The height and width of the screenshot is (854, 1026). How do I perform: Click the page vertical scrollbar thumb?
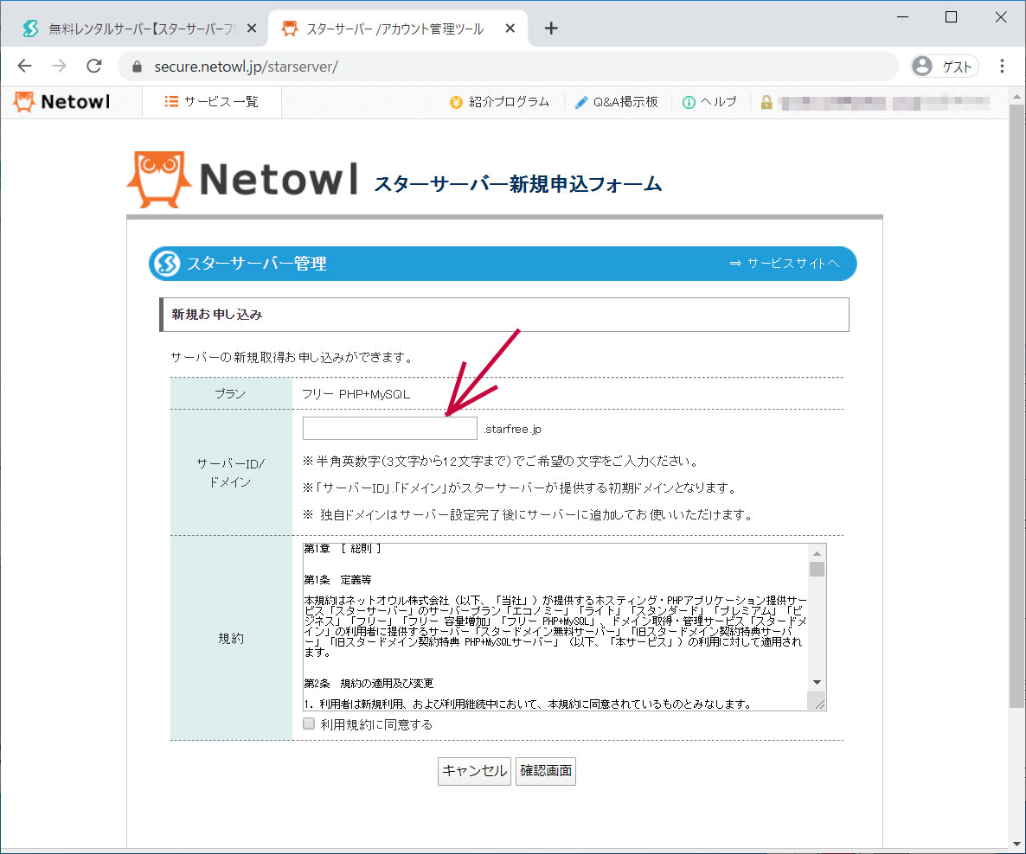1016,405
